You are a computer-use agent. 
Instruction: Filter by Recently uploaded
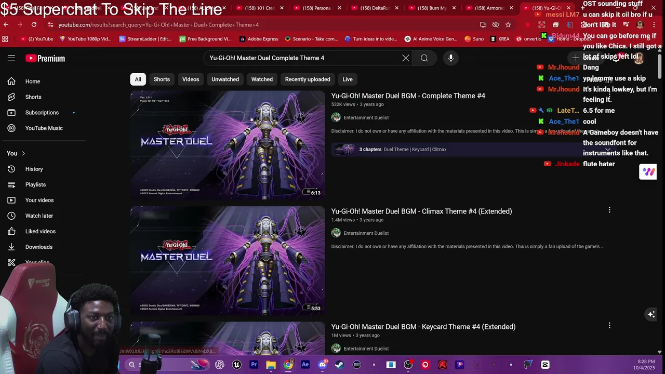(308, 79)
